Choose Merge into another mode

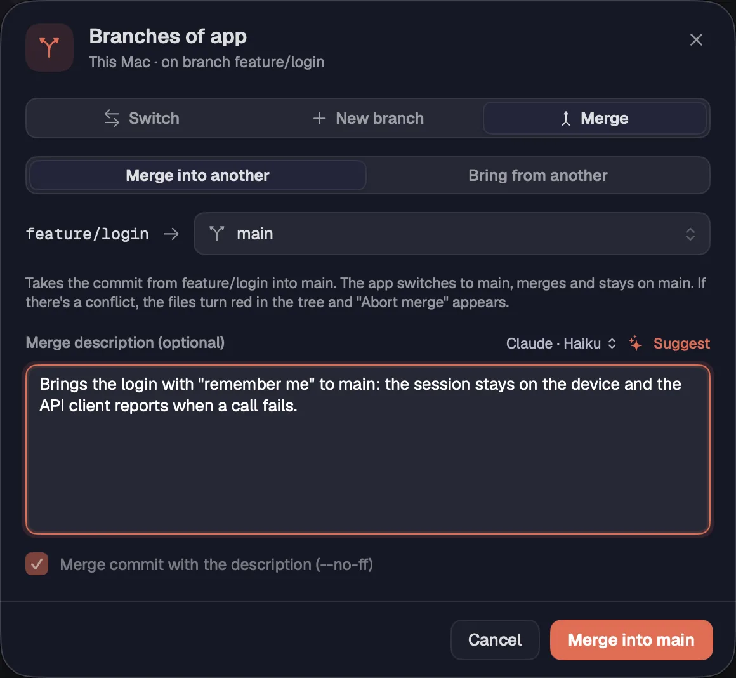[197, 176]
